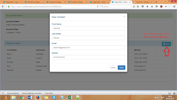Bookmark this page with the star icon
Screen dimensions: 177x100
[134, 7]
